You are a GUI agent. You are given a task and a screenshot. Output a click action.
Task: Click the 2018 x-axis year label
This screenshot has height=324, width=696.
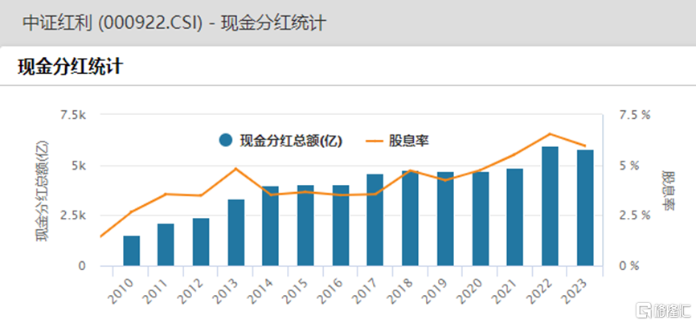pyautogui.click(x=400, y=292)
